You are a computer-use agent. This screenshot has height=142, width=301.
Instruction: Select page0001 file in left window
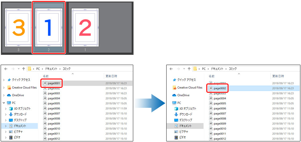coord(54,83)
